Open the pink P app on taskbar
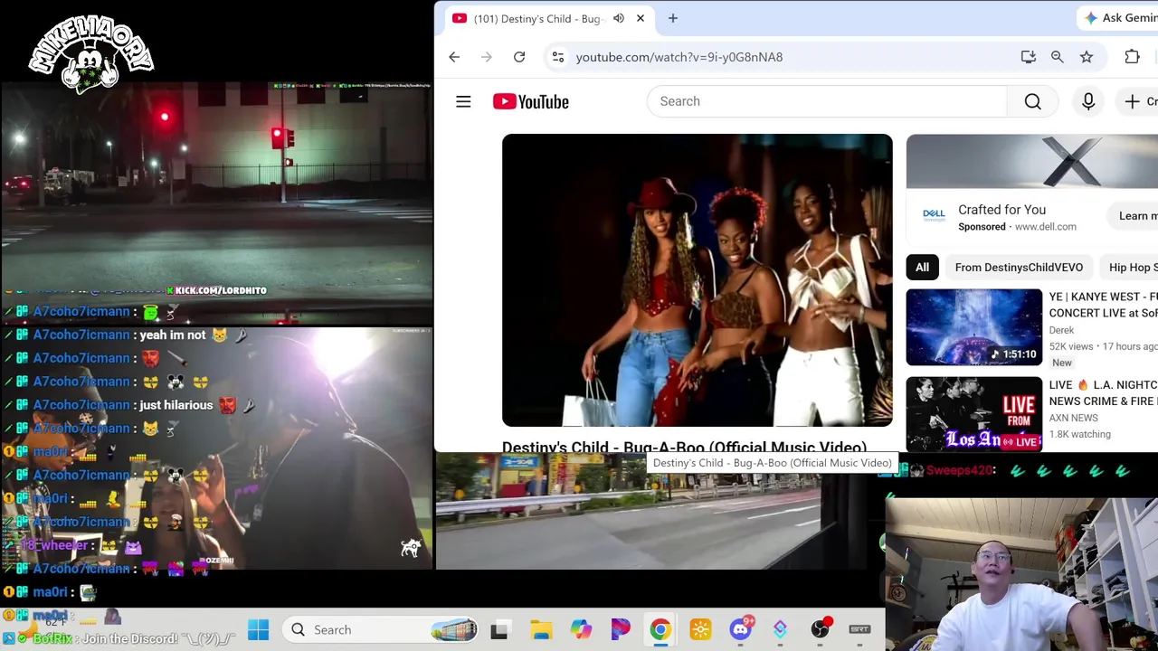Image resolution: width=1158 pixels, height=651 pixels. click(621, 629)
